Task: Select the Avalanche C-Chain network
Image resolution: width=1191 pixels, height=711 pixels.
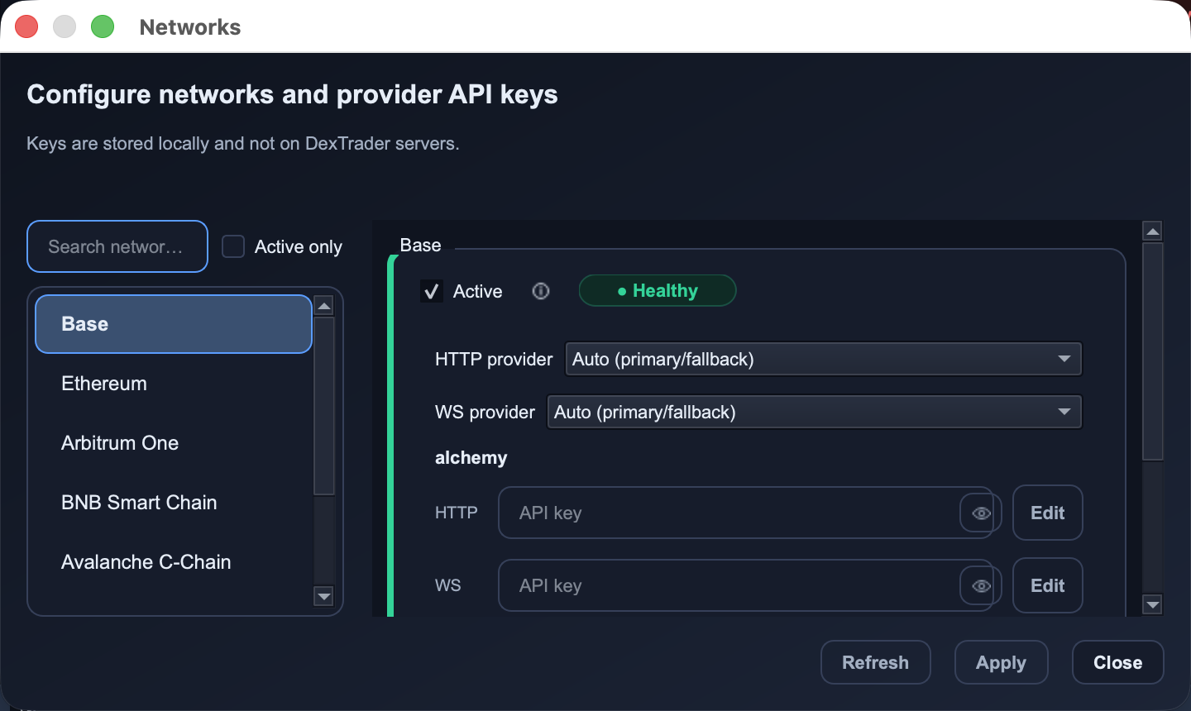Action: [146, 561]
